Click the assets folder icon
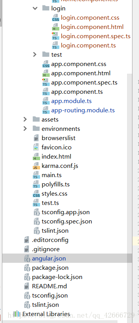139x323 pixels. [36, 119]
